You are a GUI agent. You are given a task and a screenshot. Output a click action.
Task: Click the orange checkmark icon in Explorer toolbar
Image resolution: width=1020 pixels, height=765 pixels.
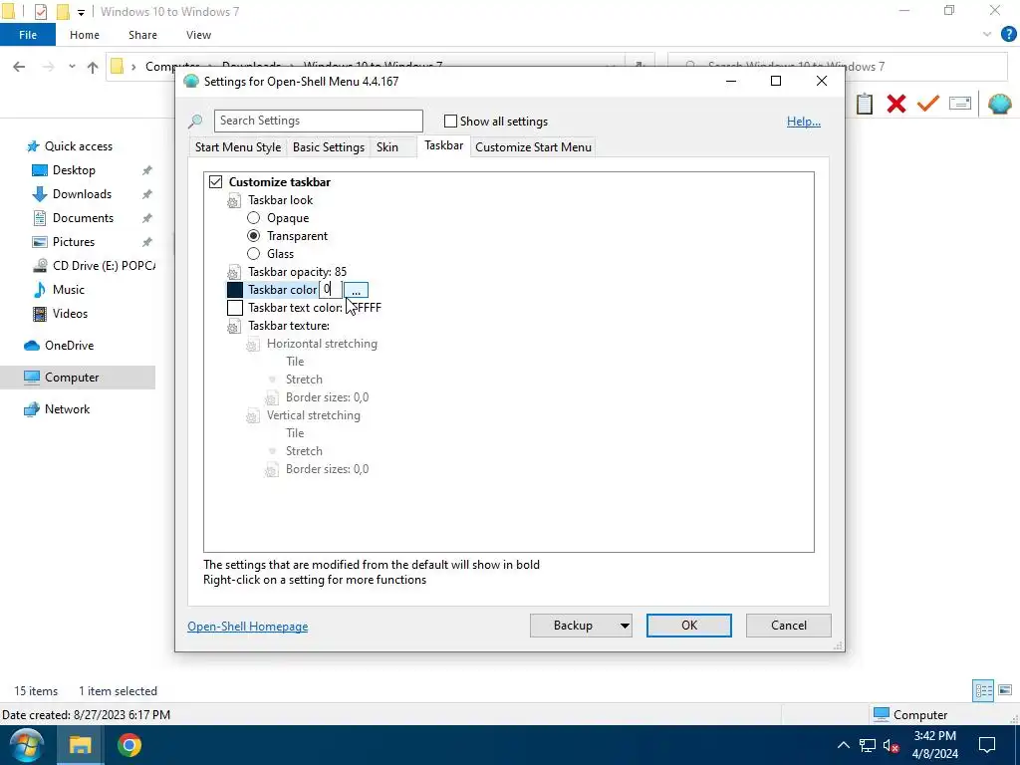(928, 104)
